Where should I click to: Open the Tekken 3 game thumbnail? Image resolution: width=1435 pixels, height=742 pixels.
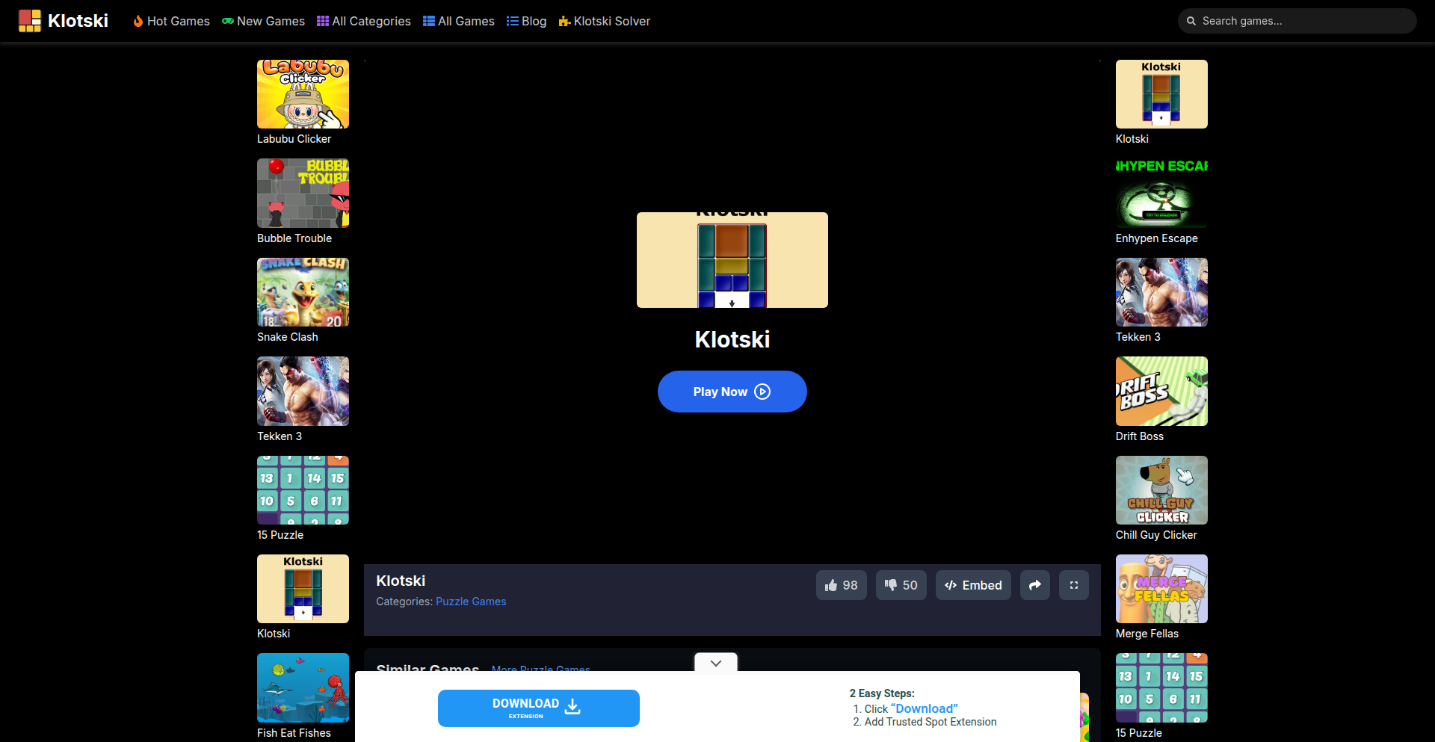point(302,391)
